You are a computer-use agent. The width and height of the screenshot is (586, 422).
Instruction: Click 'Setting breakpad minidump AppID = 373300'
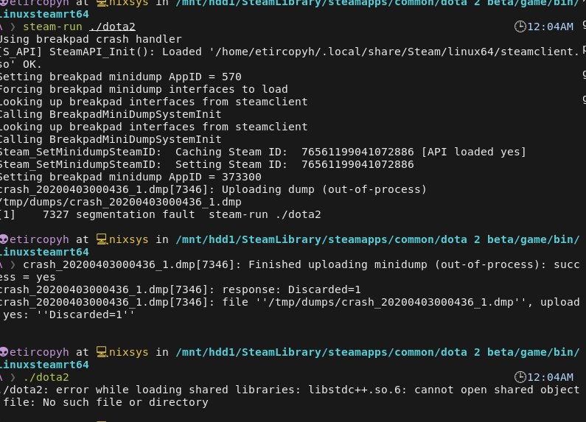click(130, 177)
